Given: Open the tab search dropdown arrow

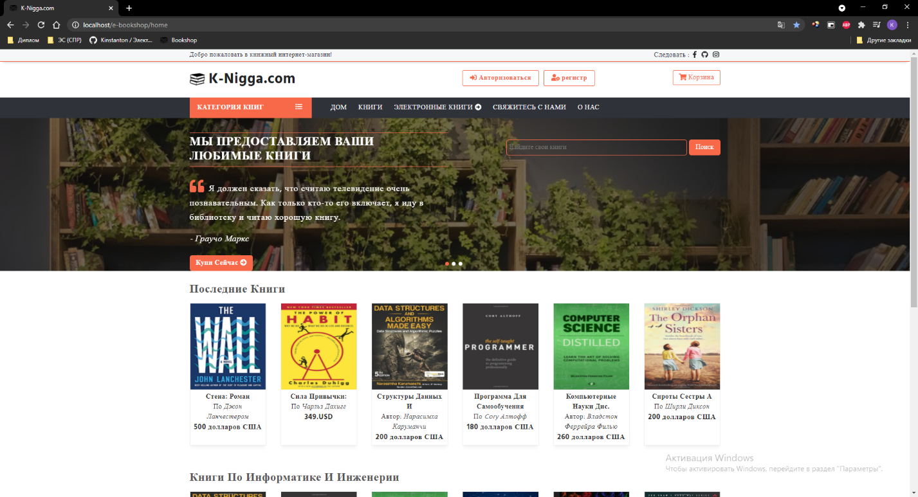Looking at the screenshot, I should click(842, 8).
